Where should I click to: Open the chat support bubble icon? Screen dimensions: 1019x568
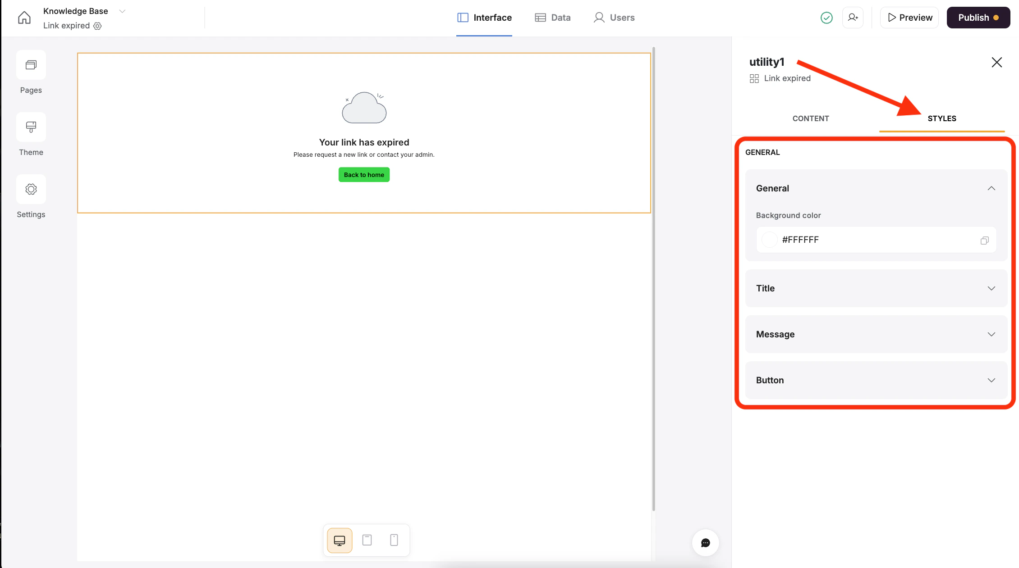[x=706, y=543]
